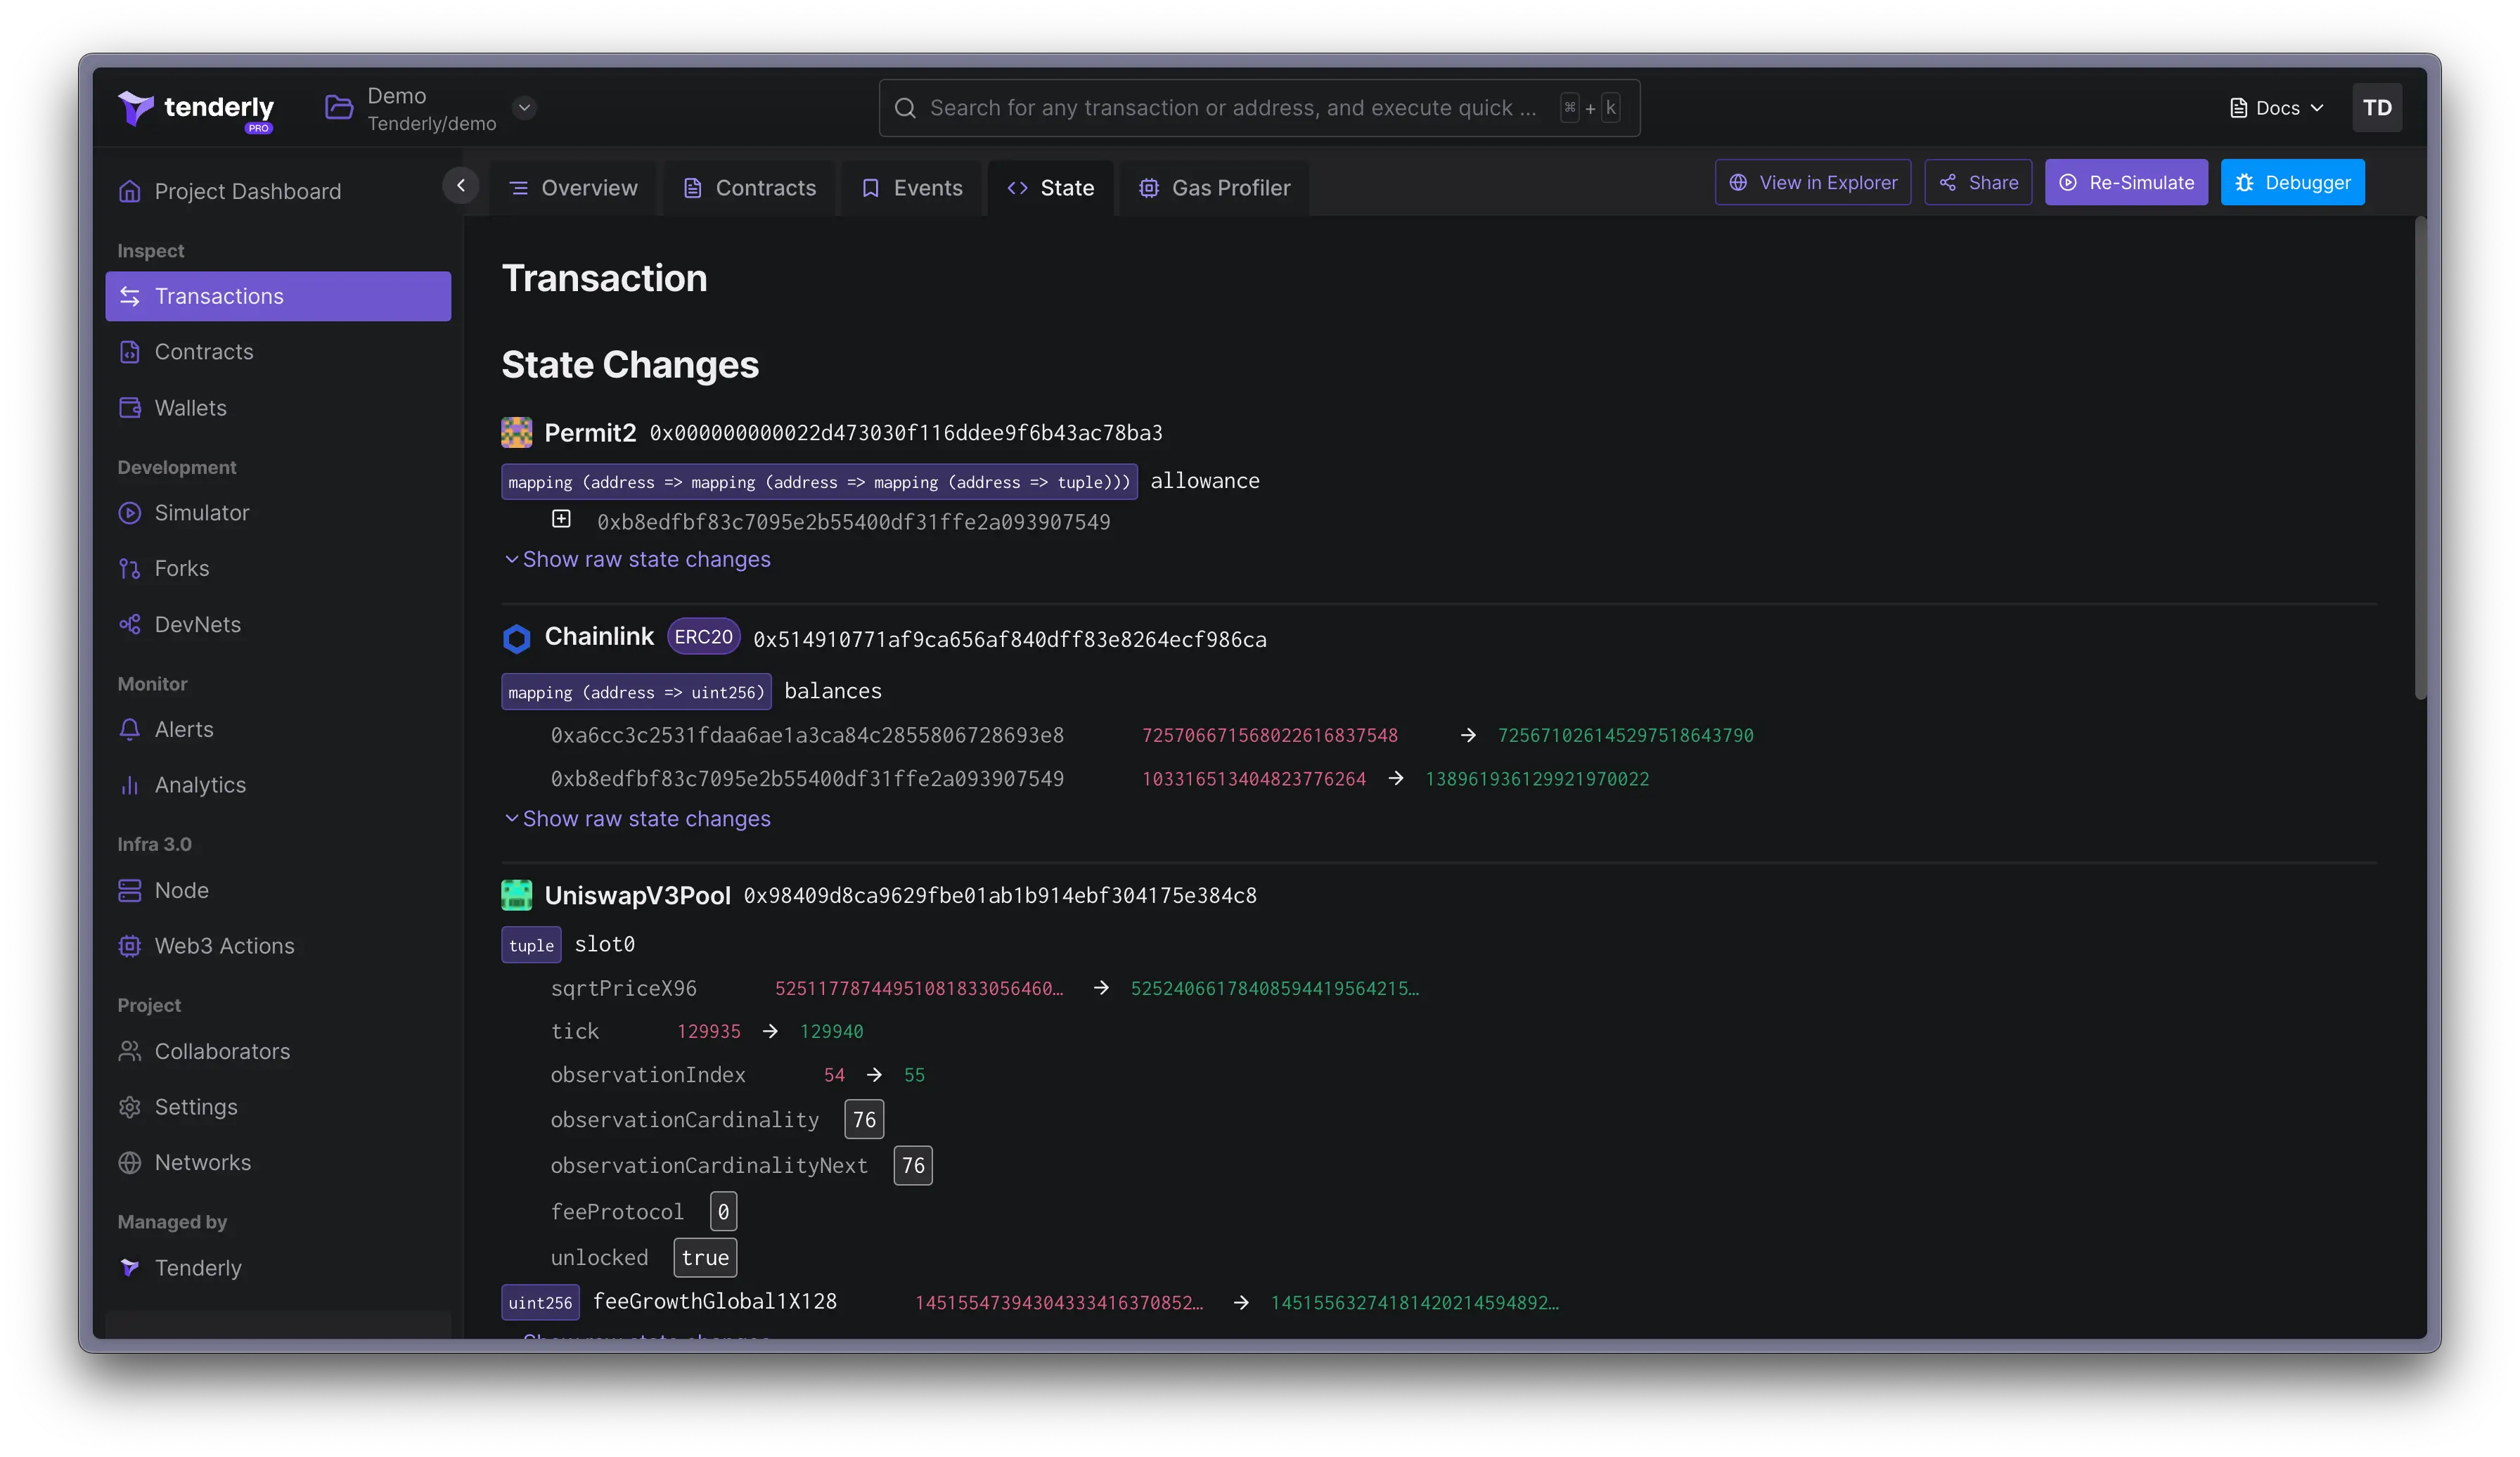Viewport: 2520px width, 1457px height.
Task: Click the Node server icon
Action: pos(130,890)
